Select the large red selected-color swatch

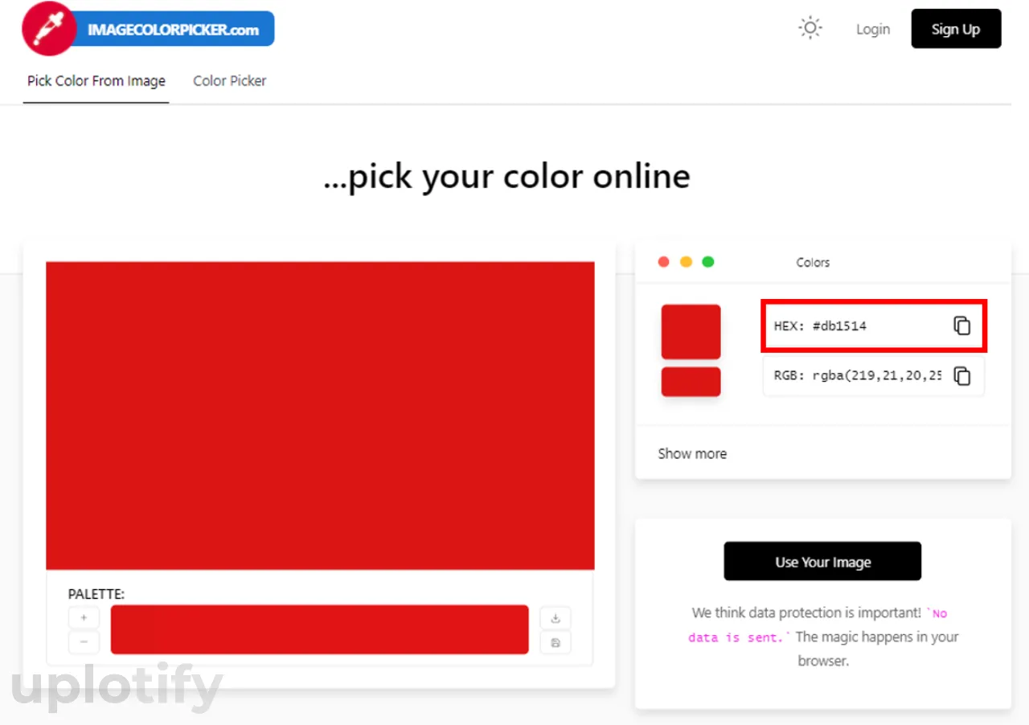tap(691, 331)
